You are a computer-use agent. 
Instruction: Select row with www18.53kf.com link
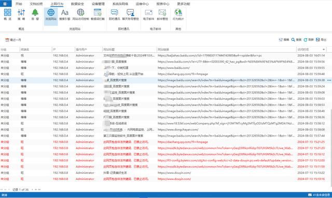tap(165, 123)
